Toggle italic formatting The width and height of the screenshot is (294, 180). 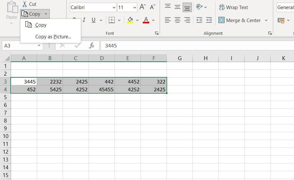tap(84, 20)
